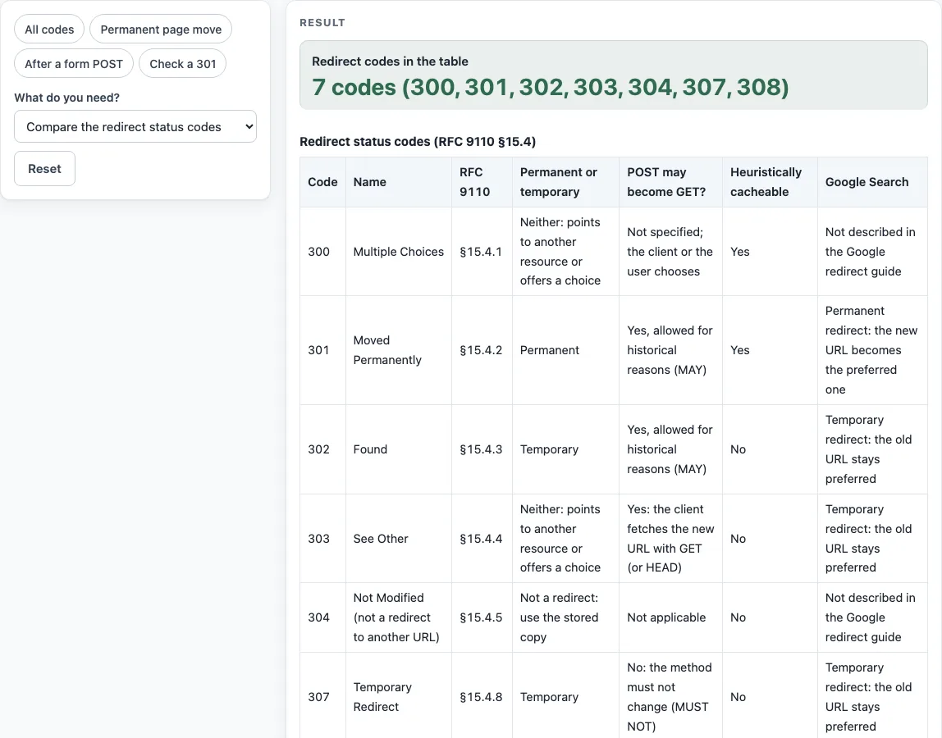Screen dimensions: 942x738
Task: Click the RESULT section heading
Action: pos(322,23)
